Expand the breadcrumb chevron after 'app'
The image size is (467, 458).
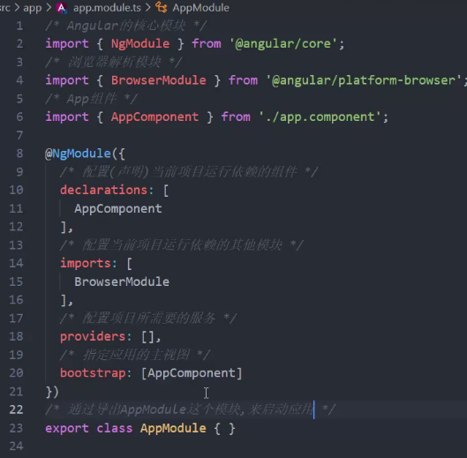tap(49, 8)
